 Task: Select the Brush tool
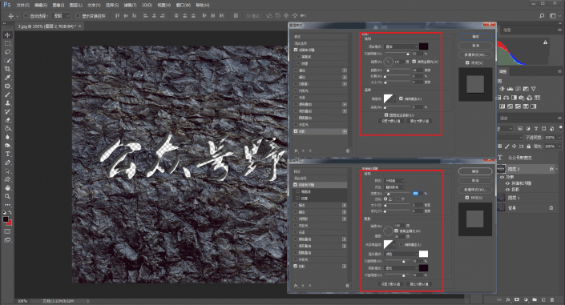coord(7,94)
